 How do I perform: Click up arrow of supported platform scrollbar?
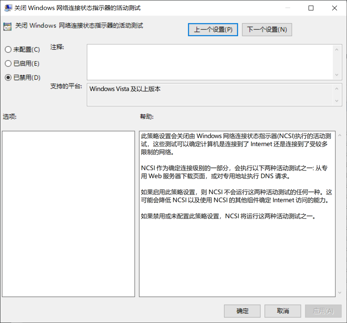[337, 89]
